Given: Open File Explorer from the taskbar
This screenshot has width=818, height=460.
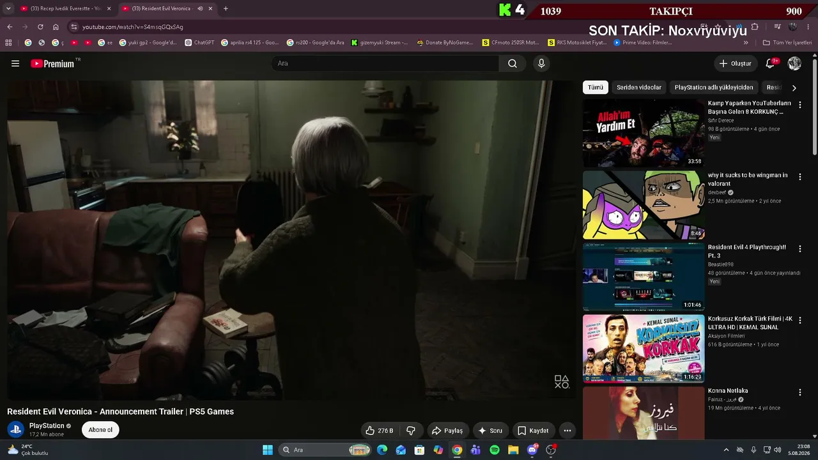Looking at the screenshot, I should pyautogui.click(x=513, y=450).
